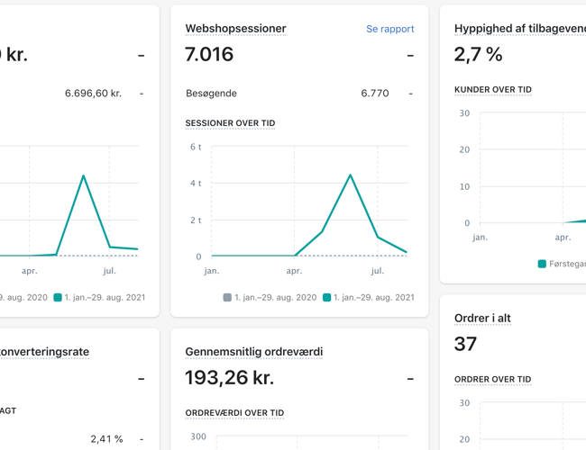Click the teal 2021 legend swatch under sessions chart
Screen dimensions: 586x450
click(x=327, y=297)
